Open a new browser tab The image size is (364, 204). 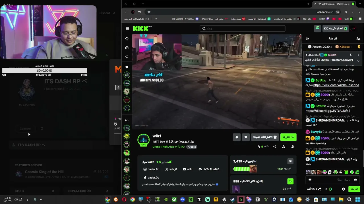[308, 4]
